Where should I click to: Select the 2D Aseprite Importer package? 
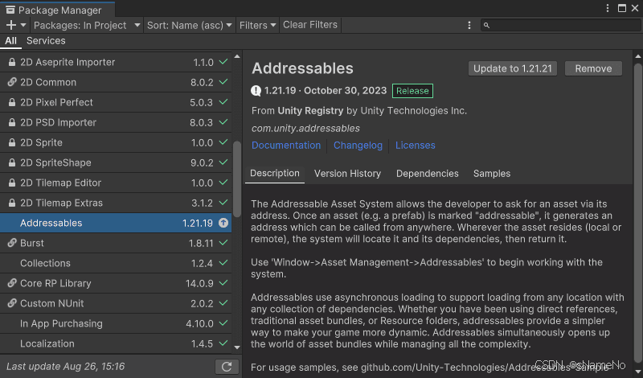pyautogui.click(x=116, y=62)
